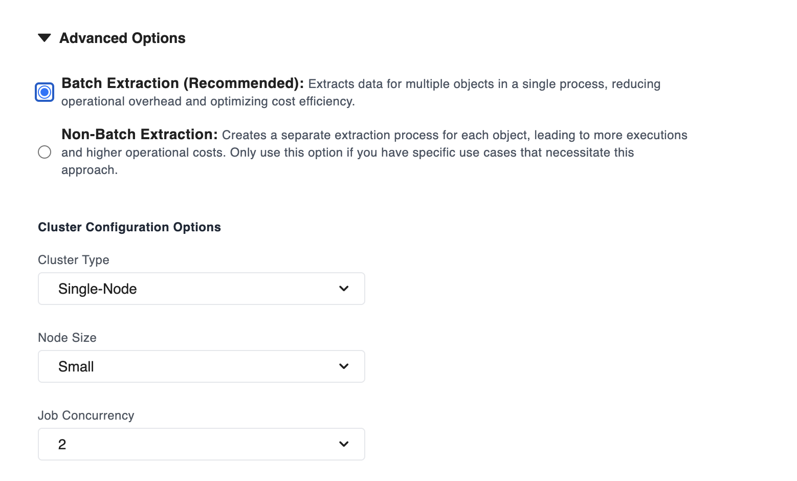Click the "Node Size" field label
Screen dimensions: 797x481
coord(67,338)
